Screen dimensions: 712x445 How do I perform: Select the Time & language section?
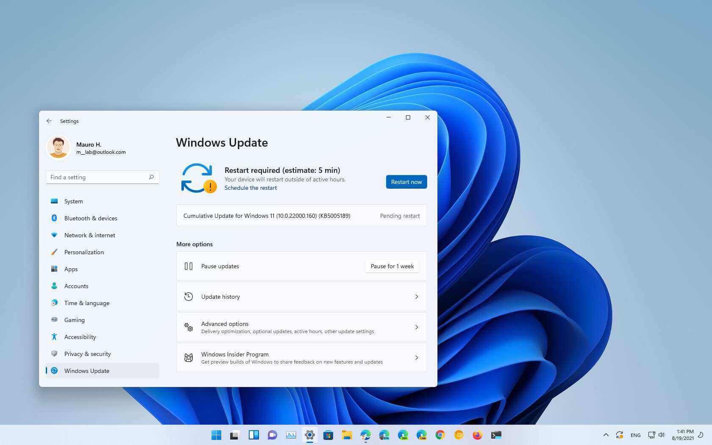86,303
